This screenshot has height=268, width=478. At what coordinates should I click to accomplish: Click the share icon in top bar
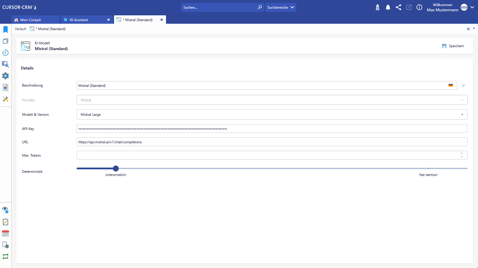(398, 8)
